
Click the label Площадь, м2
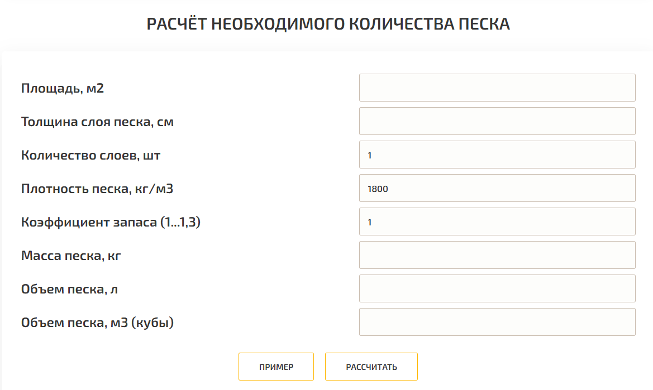(x=63, y=88)
